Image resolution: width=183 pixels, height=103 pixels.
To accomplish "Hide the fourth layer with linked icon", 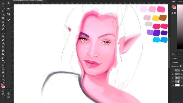I will coord(173,82).
